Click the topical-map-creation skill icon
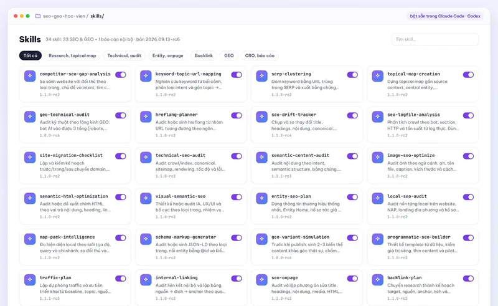This screenshot has height=306, width=498. pos(378,75)
